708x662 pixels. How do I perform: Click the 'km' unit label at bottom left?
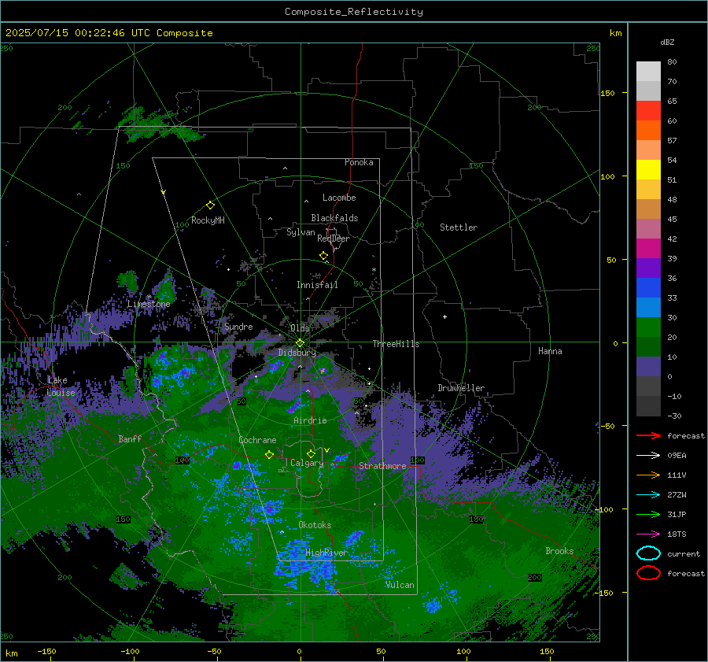pyautogui.click(x=11, y=653)
